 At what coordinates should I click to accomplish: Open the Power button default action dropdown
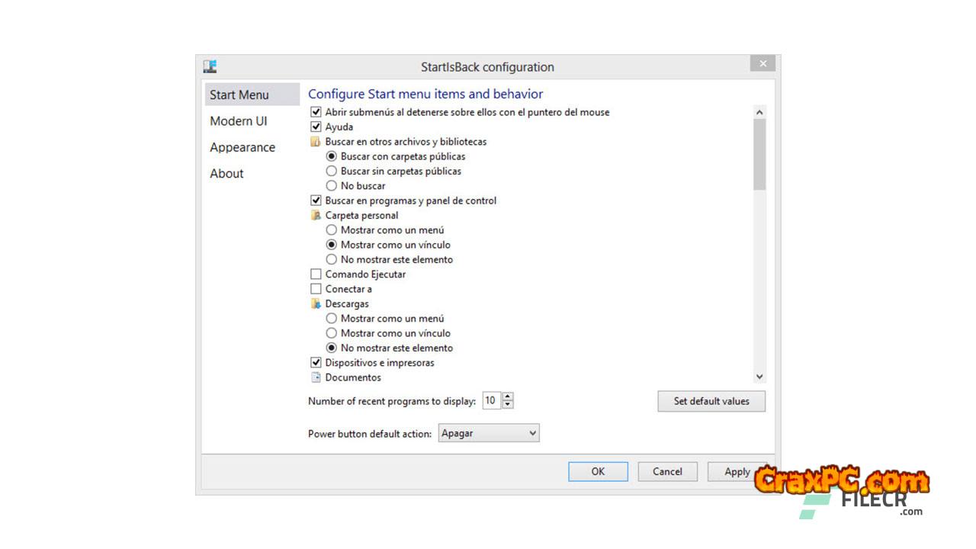[x=489, y=433]
